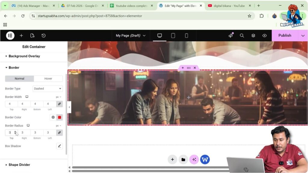This screenshot has height=173, width=308.
Task: Open the Finder search icon
Action: tap(242, 35)
